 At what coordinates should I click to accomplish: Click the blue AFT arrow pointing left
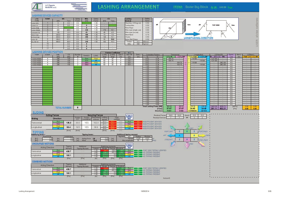[171, 136]
